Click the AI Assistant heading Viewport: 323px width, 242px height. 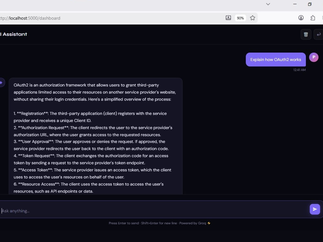(14, 34)
